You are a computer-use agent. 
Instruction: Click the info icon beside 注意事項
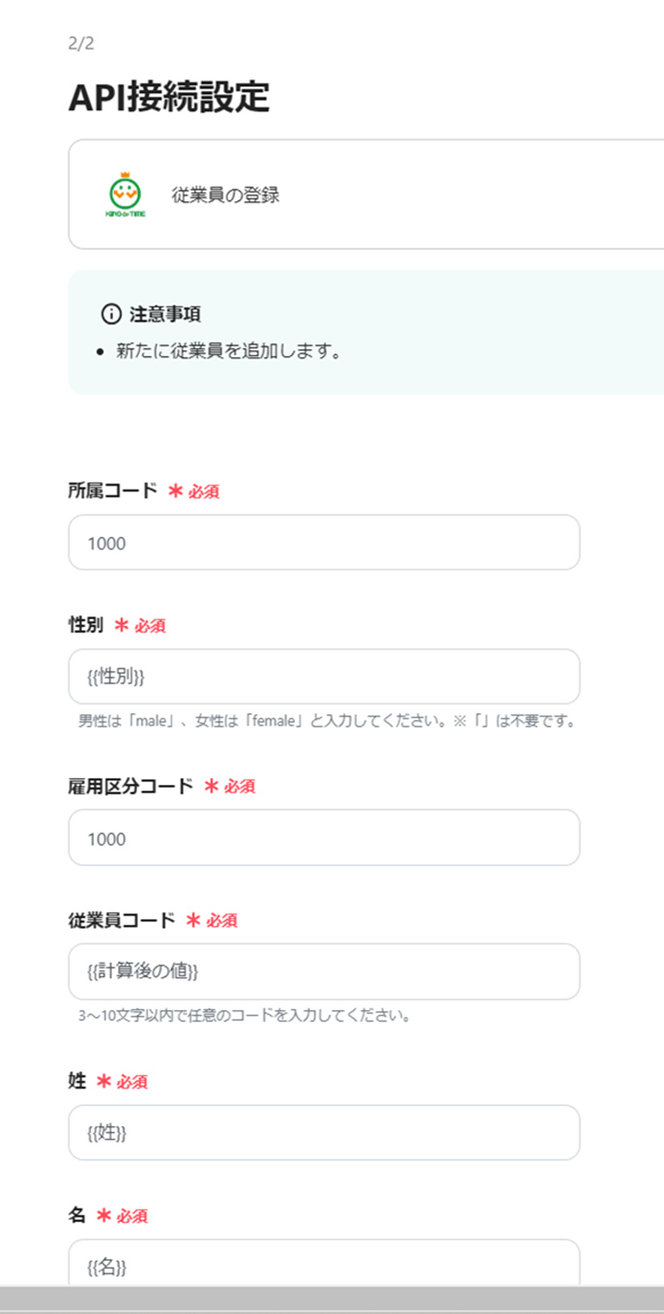point(110,313)
